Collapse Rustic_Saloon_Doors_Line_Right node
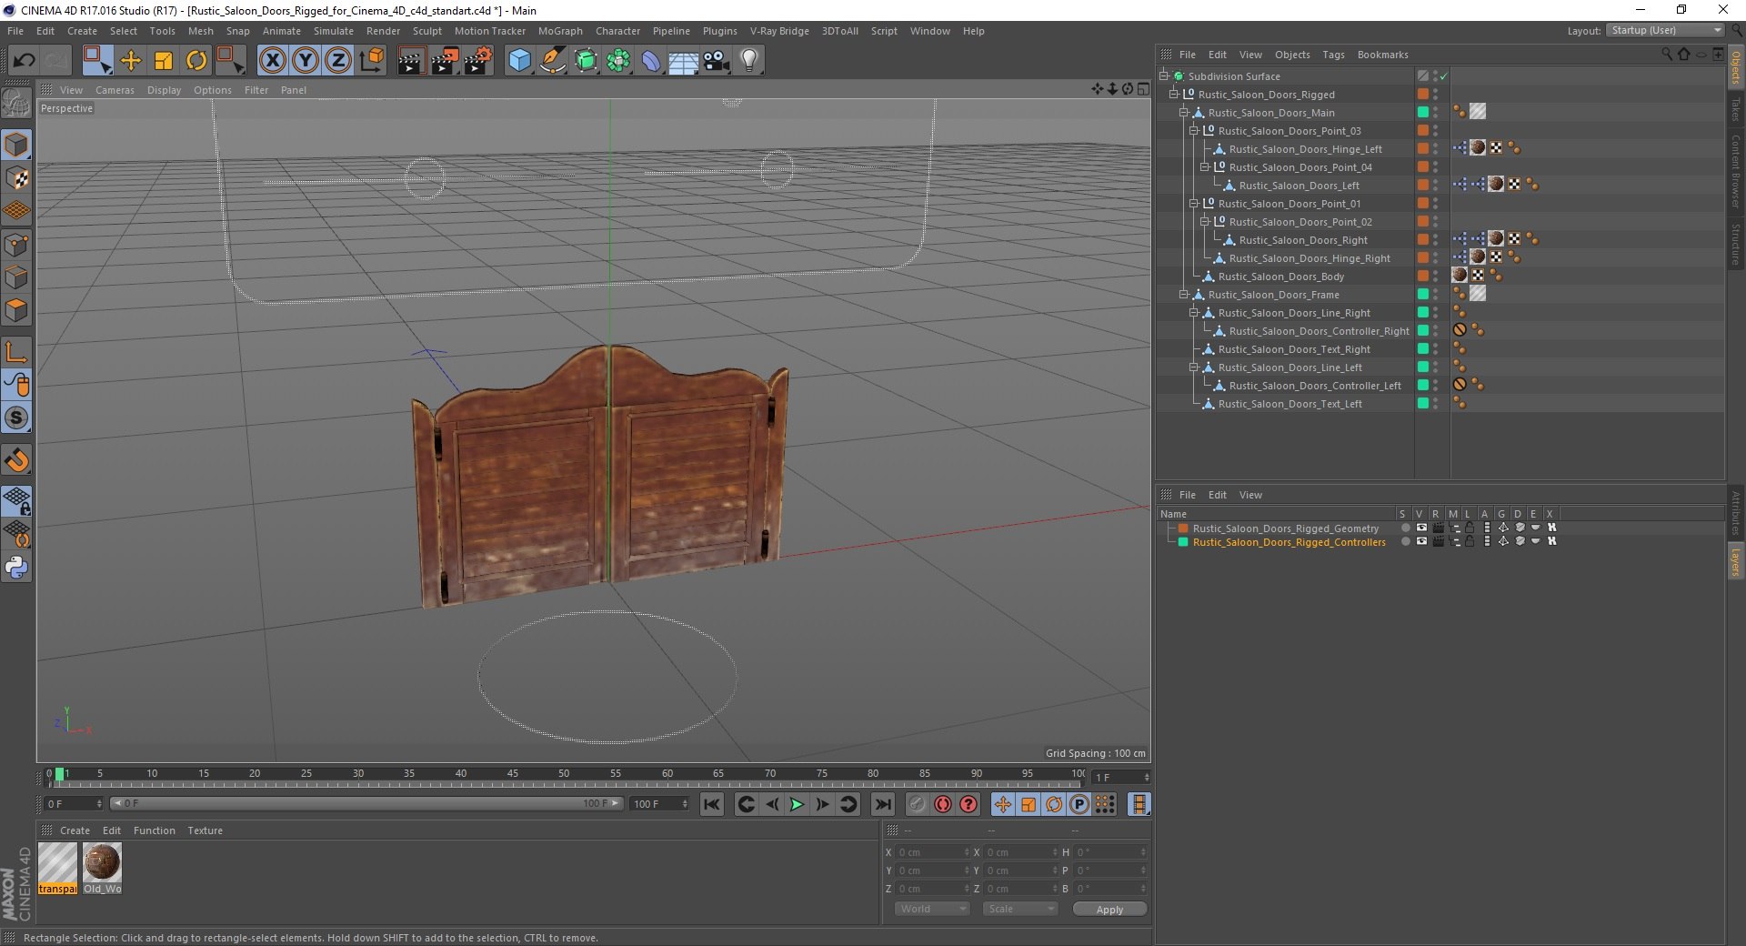 tap(1193, 313)
